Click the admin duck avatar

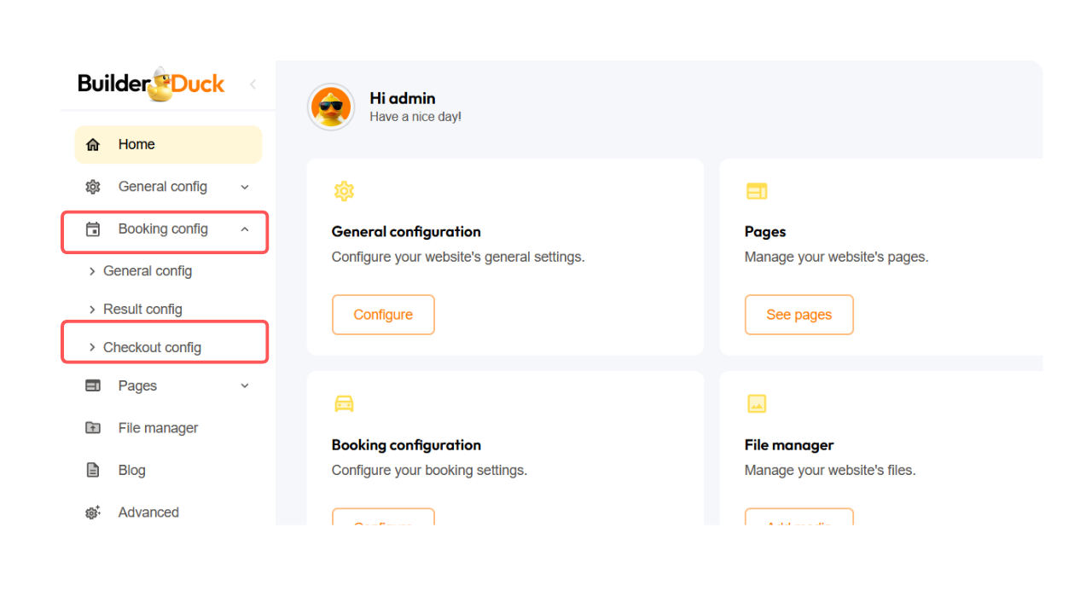pos(331,107)
